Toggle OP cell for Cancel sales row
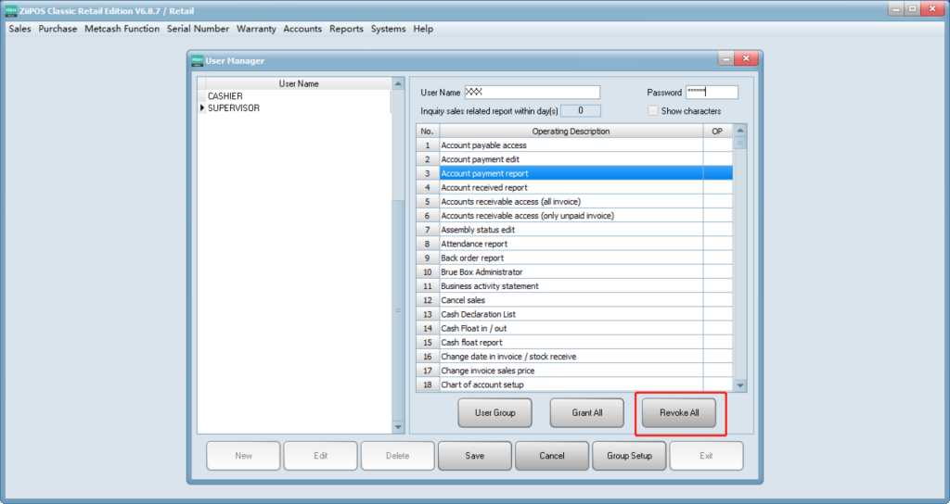The width and height of the screenshot is (950, 504). [x=717, y=300]
